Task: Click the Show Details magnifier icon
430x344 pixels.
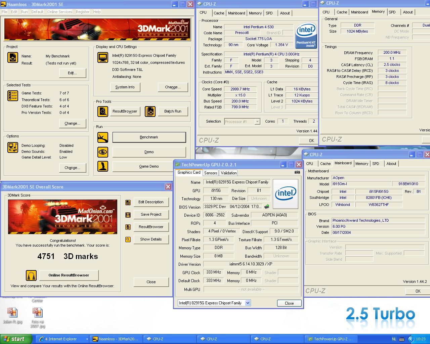Action: (x=128, y=240)
